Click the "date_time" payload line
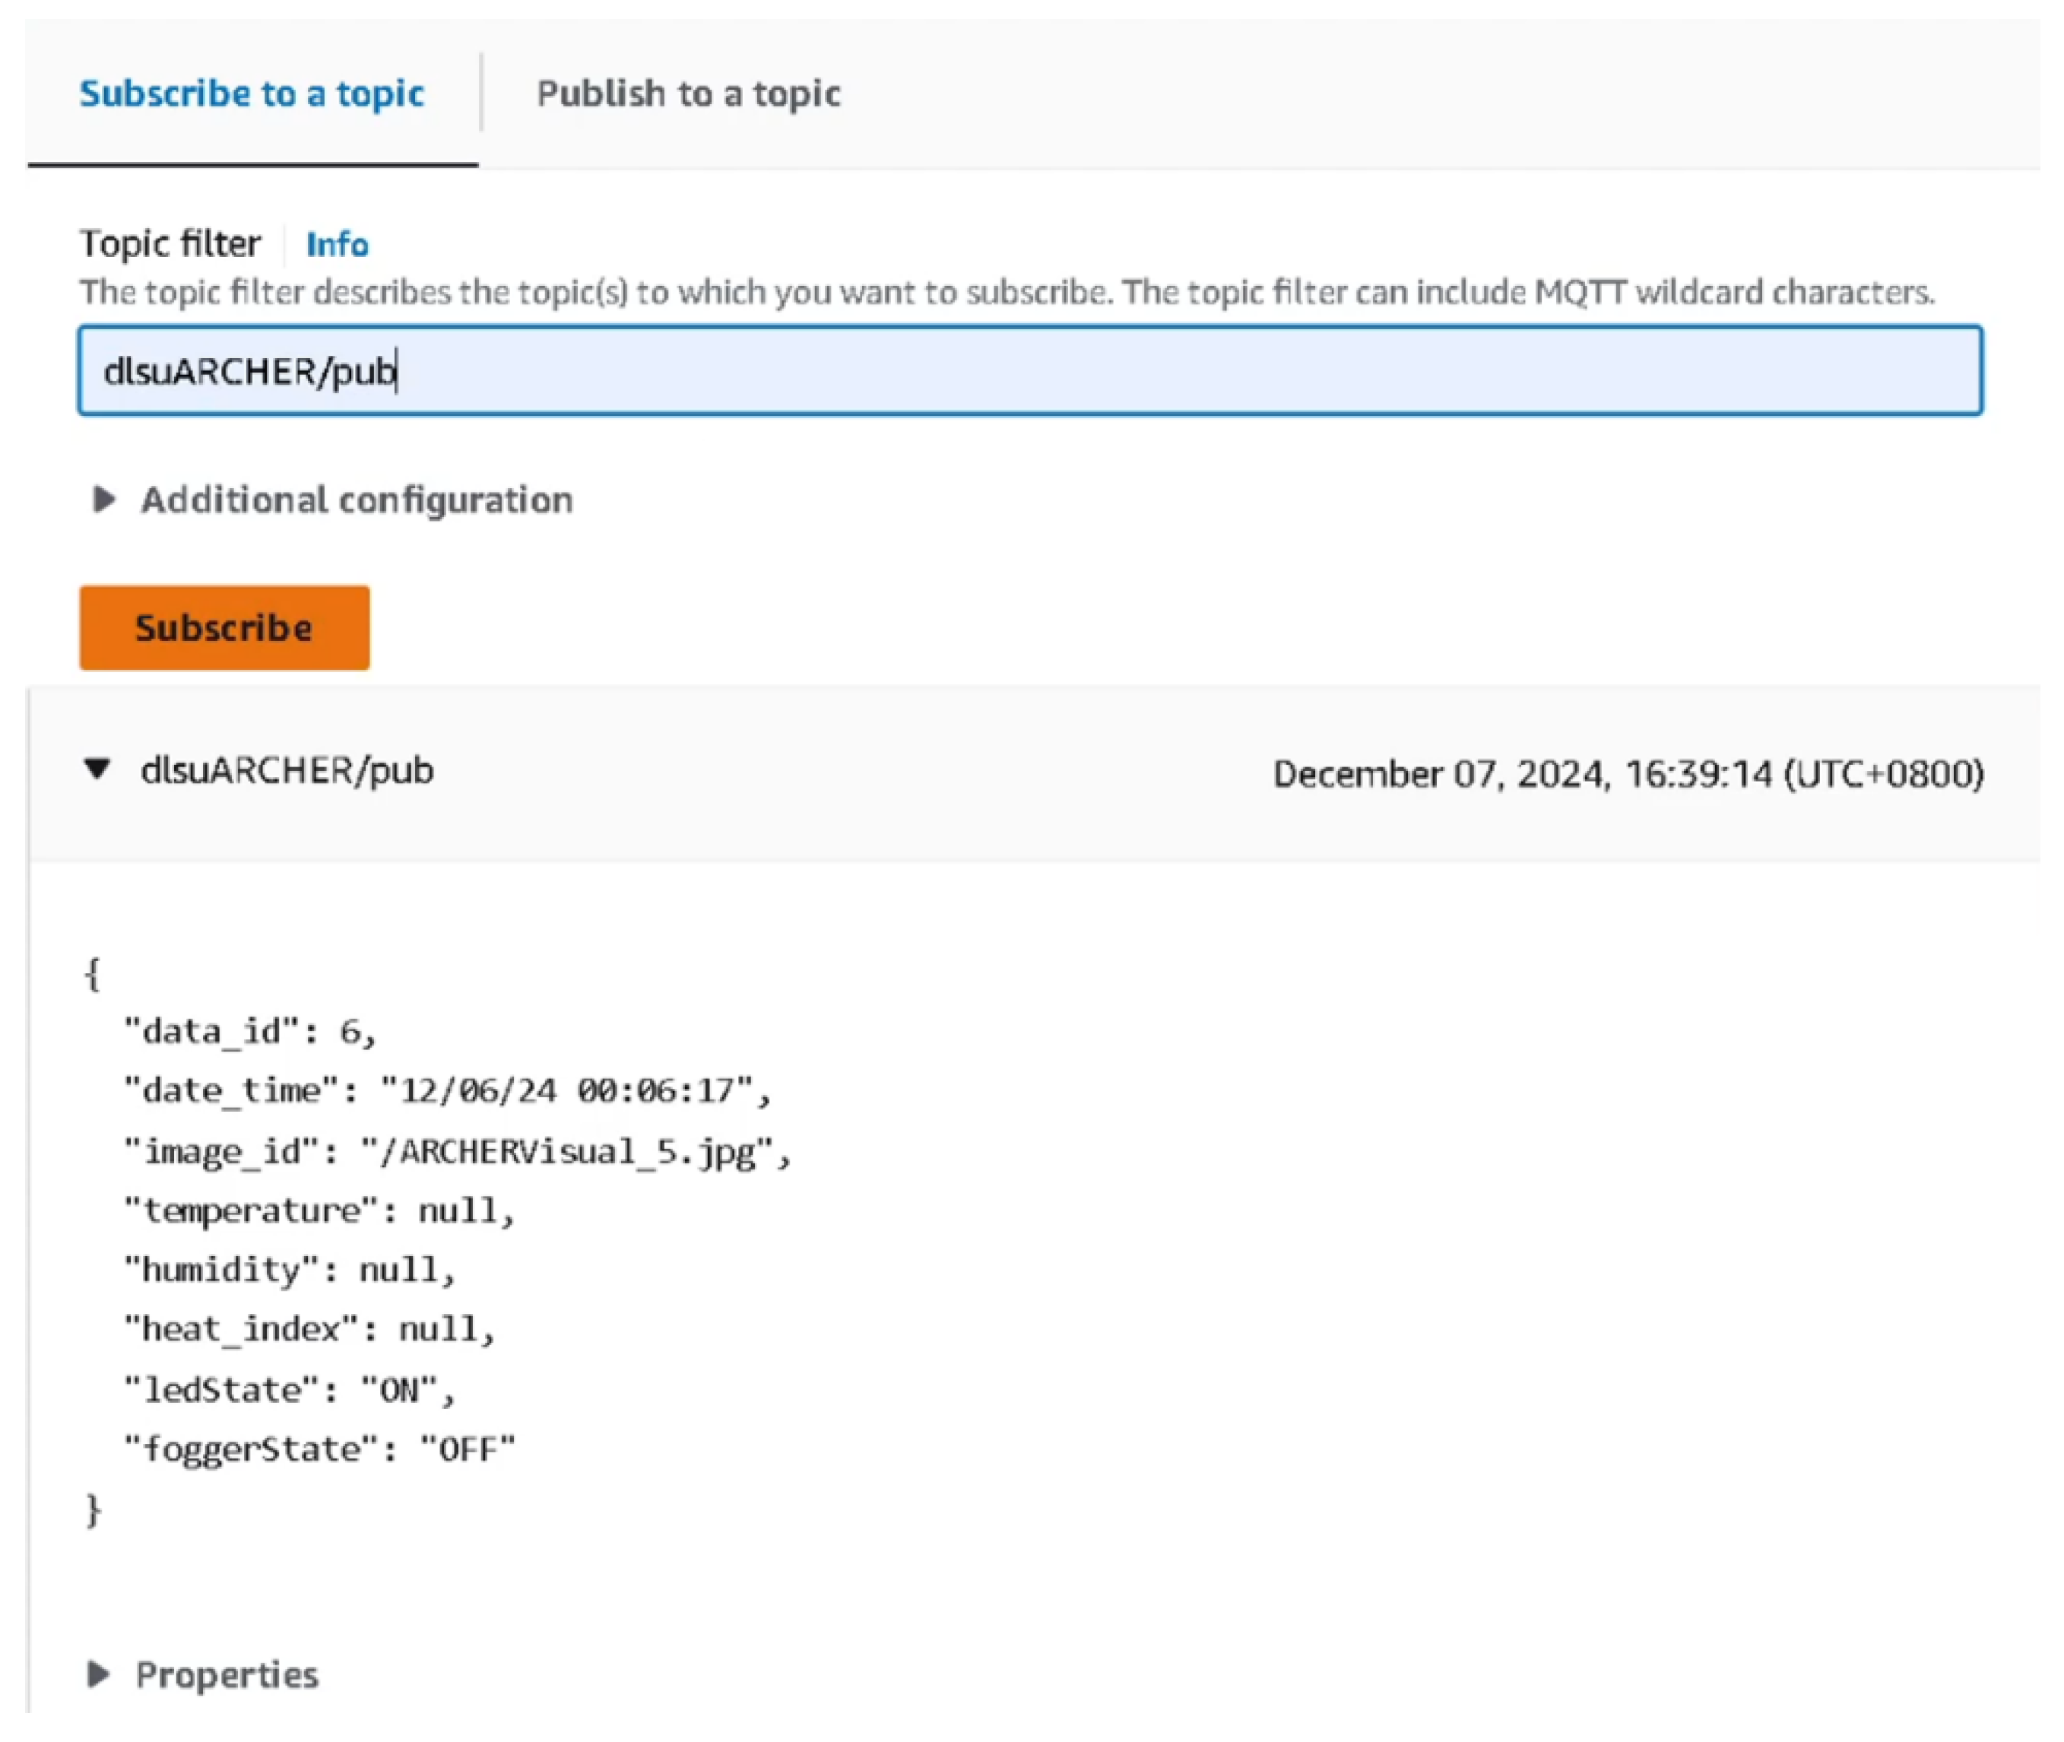 point(446,1091)
